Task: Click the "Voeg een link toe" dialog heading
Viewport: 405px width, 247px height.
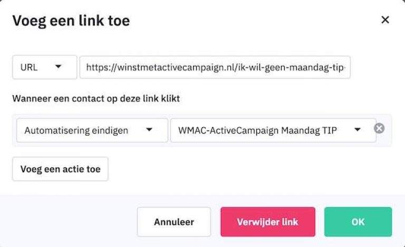Action: pyautogui.click(x=71, y=21)
